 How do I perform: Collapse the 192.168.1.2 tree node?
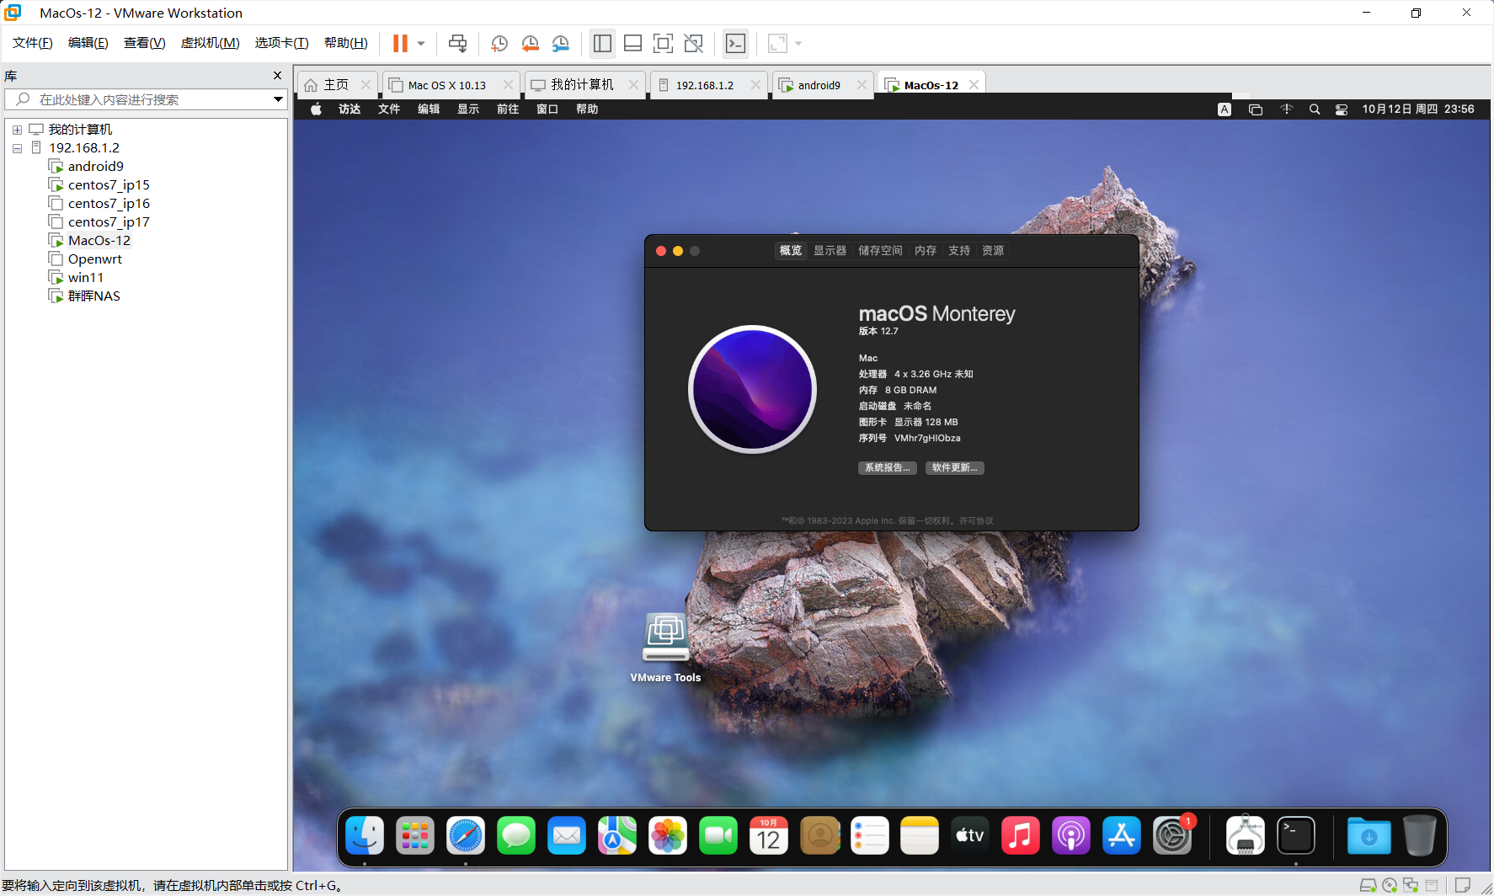pyautogui.click(x=17, y=148)
